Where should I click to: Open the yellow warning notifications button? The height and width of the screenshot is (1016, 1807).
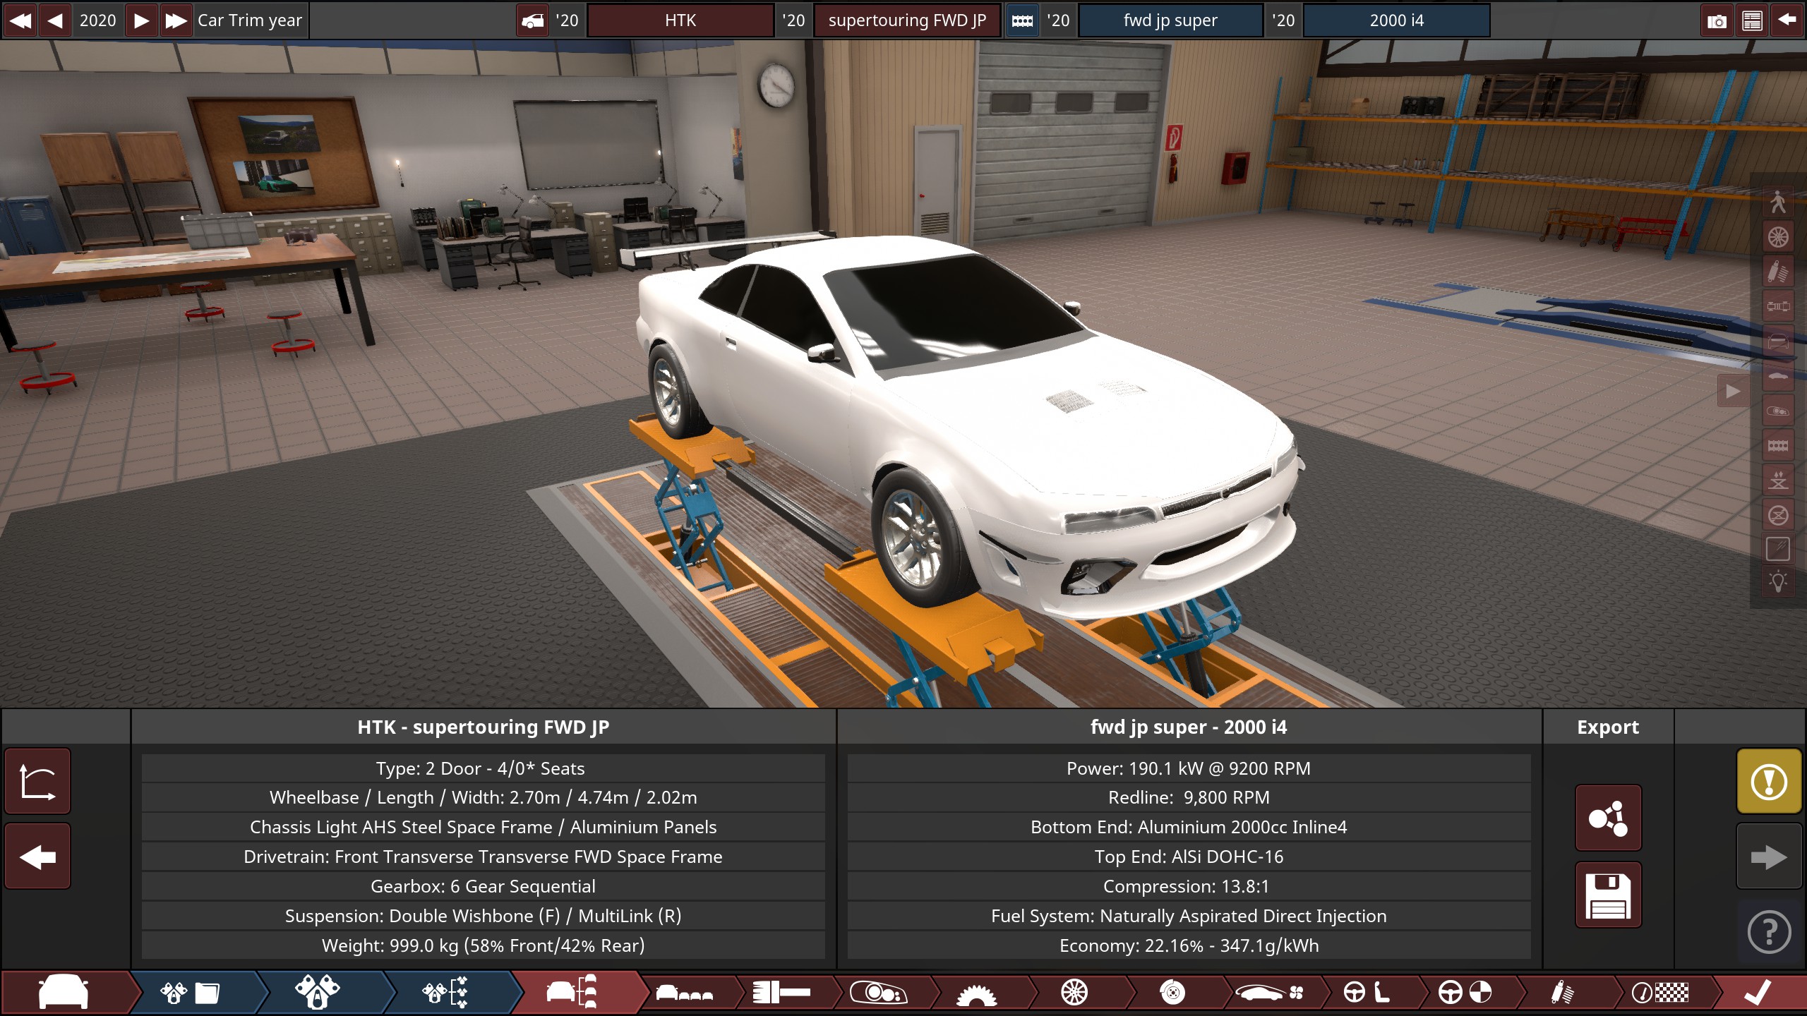pos(1768,782)
